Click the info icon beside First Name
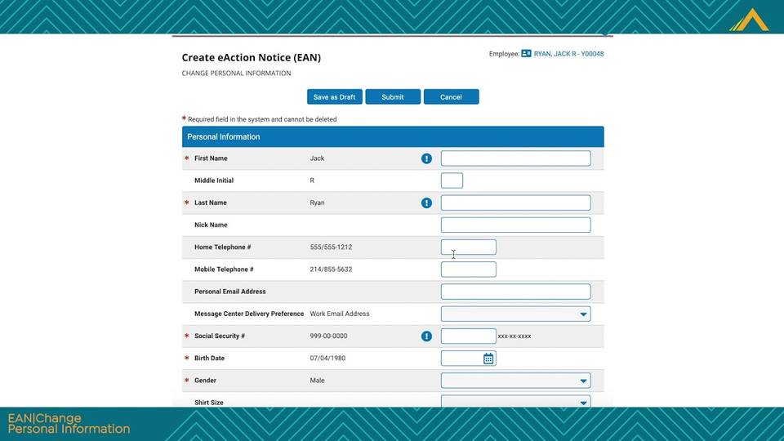784x441 pixels. [426, 158]
